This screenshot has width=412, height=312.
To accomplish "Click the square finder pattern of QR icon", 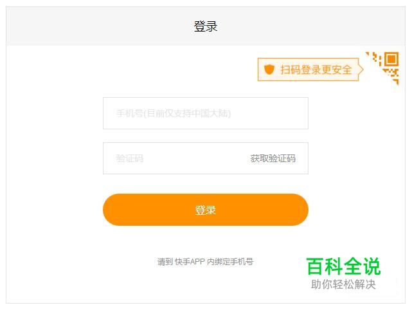I will coord(391,59).
